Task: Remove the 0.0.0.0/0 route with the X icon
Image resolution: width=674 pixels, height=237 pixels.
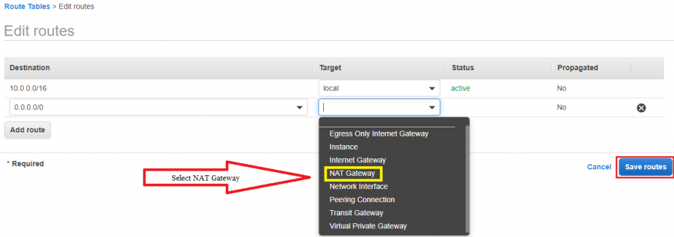Action: pyautogui.click(x=641, y=108)
